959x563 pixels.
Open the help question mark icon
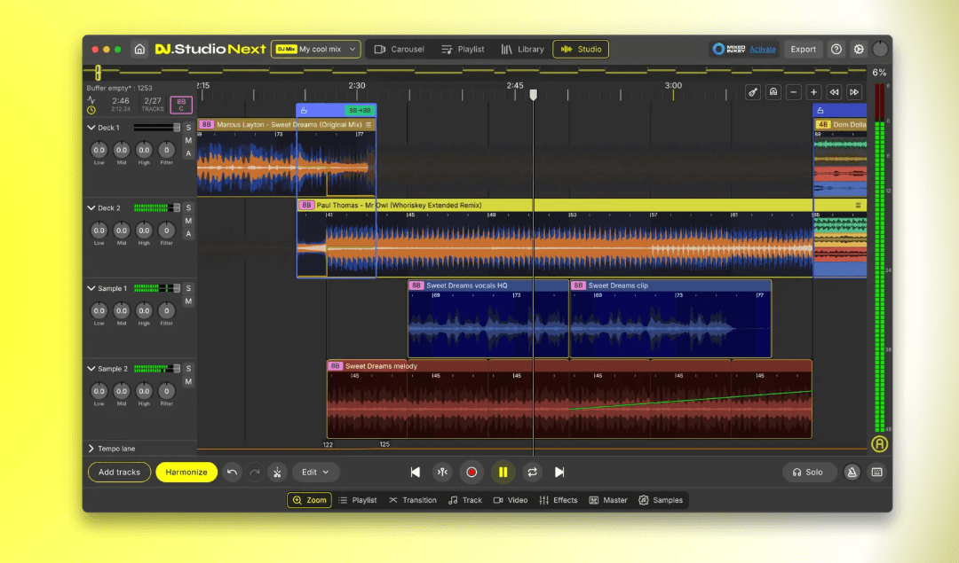coord(836,49)
